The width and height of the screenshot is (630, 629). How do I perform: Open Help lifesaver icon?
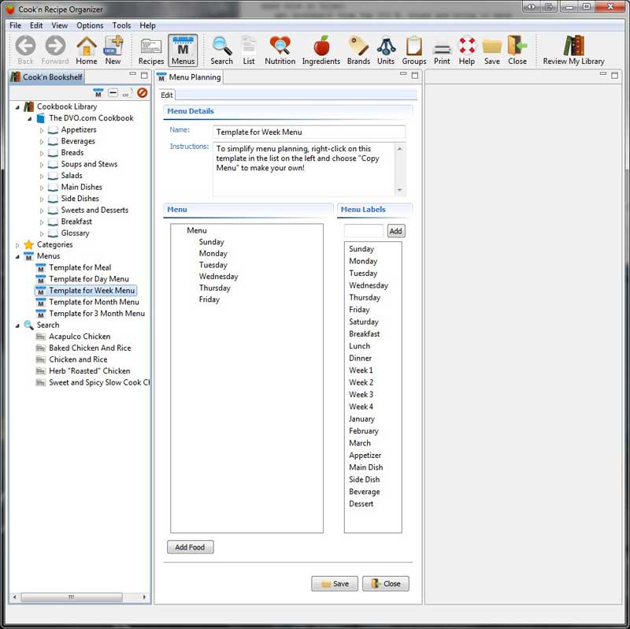point(466,50)
